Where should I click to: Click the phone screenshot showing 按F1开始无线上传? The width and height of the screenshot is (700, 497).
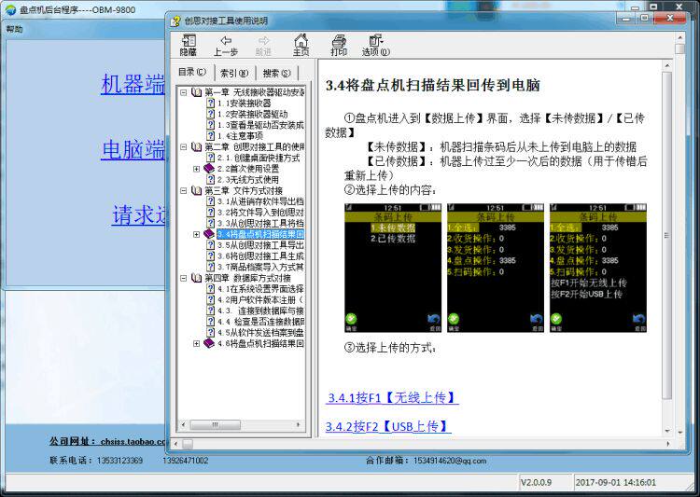[x=598, y=268]
